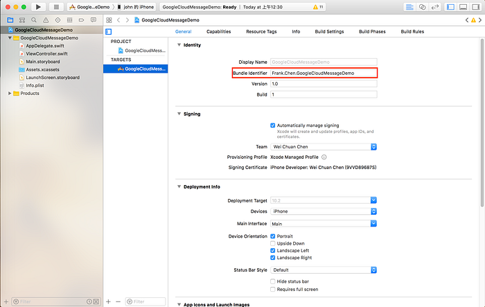Toggle Automatically manage signing checkbox
The width and height of the screenshot is (485, 307).
(272, 125)
